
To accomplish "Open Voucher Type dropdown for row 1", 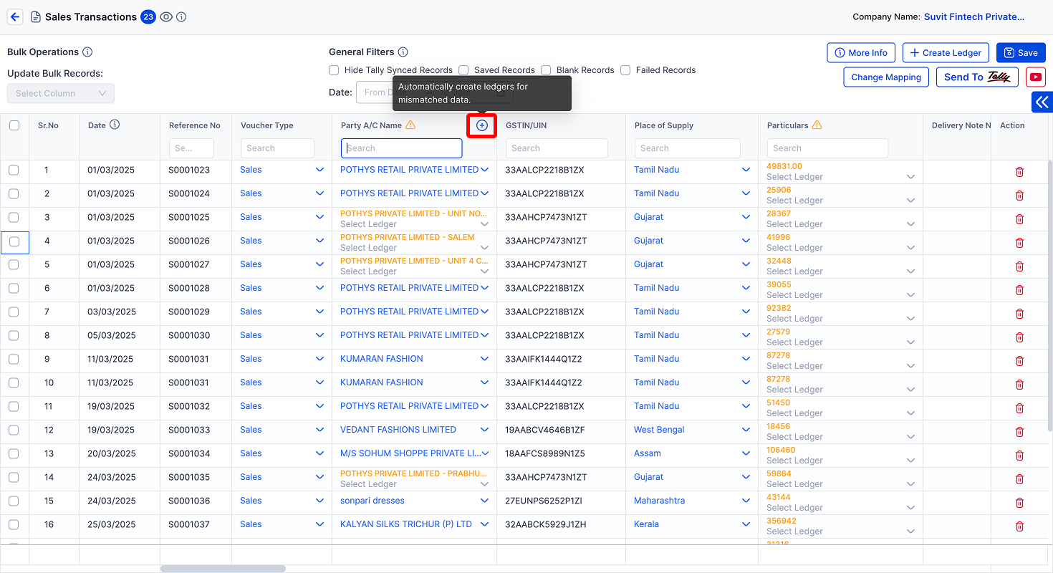I will pyautogui.click(x=320, y=170).
